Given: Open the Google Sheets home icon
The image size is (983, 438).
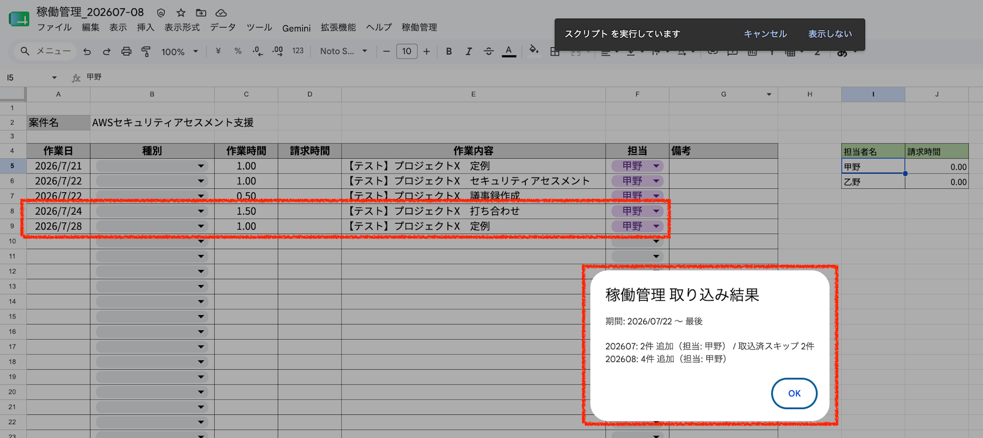Looking at the screenshot, I should (x=19, y=19).
